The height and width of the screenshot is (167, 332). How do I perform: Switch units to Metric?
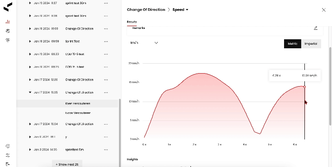292,44
